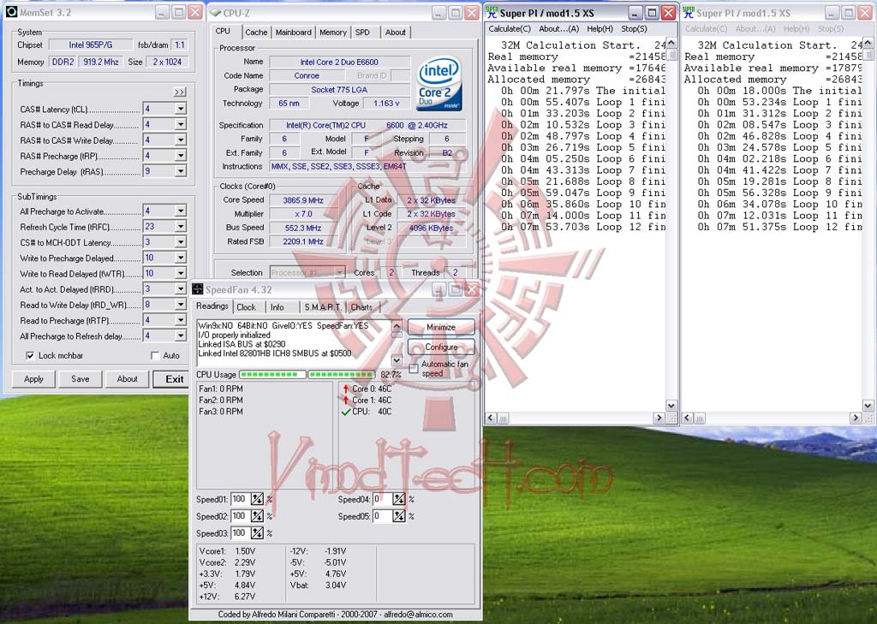Click the About button in MemSet
Viewport: 877px width, 624px height.
click(x=127, y=379)
